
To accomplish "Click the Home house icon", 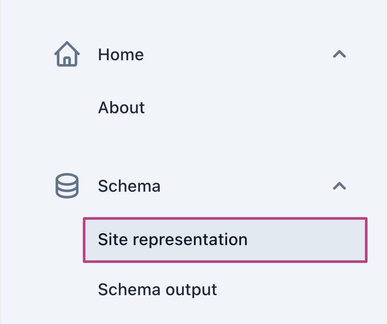I will (x=67, y=54).
